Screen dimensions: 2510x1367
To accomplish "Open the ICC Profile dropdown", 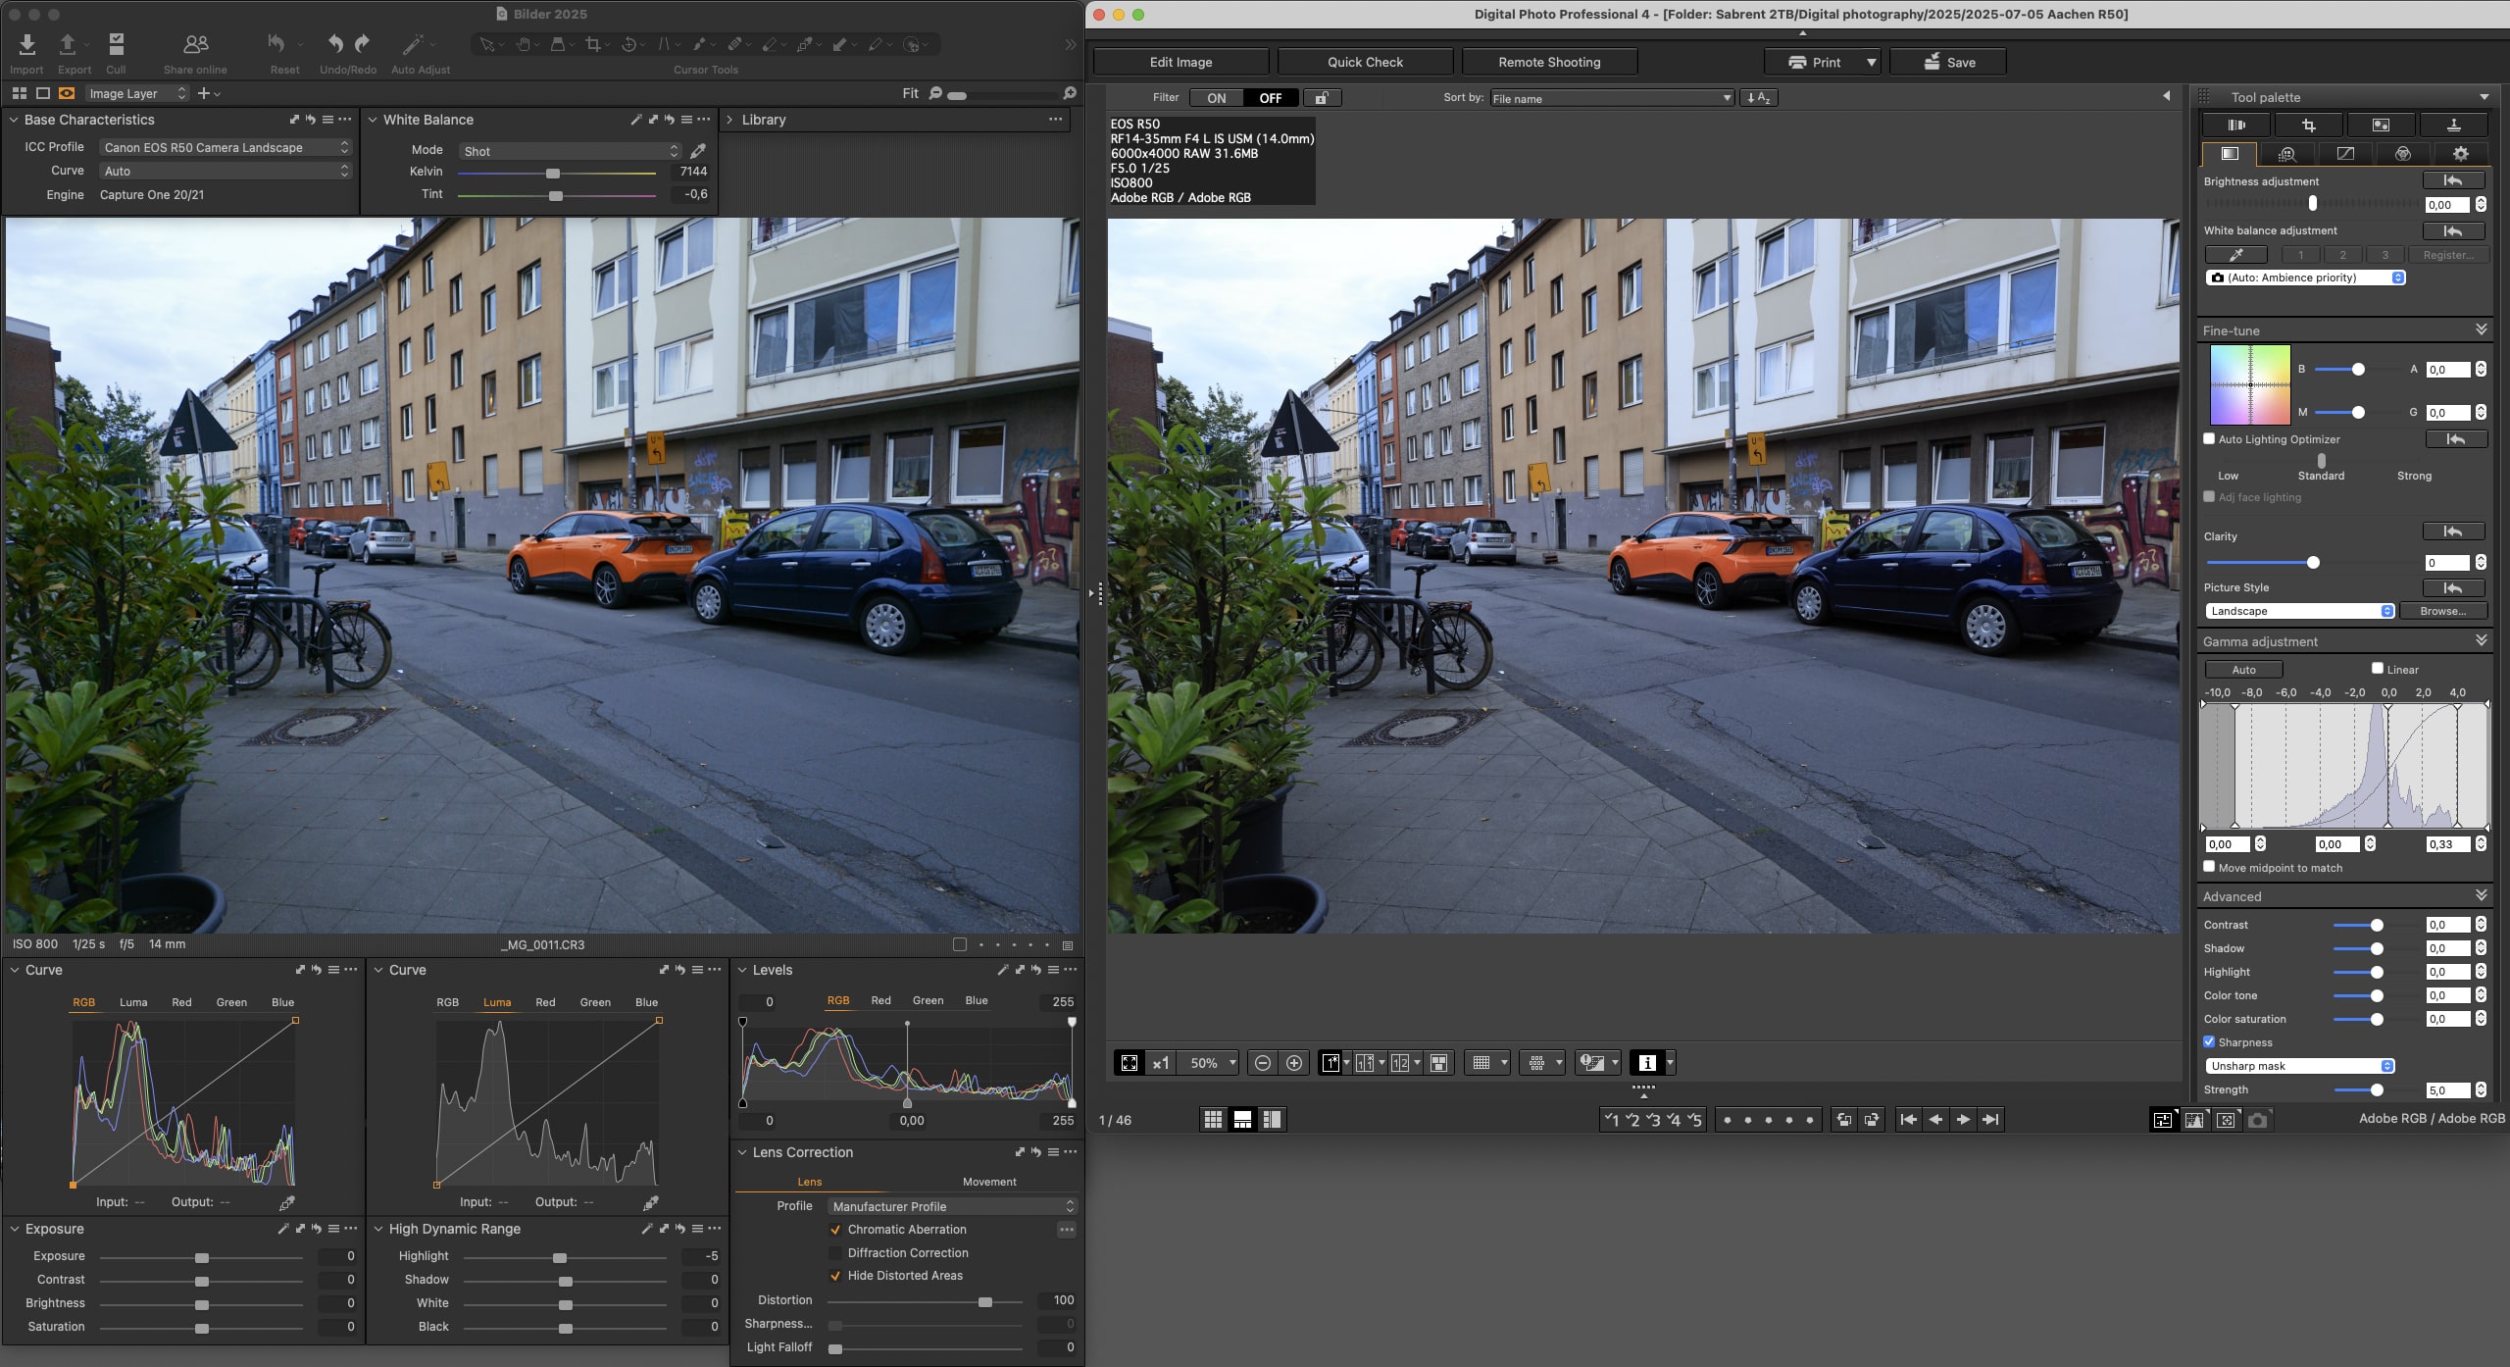I will [x=226, y=147].
